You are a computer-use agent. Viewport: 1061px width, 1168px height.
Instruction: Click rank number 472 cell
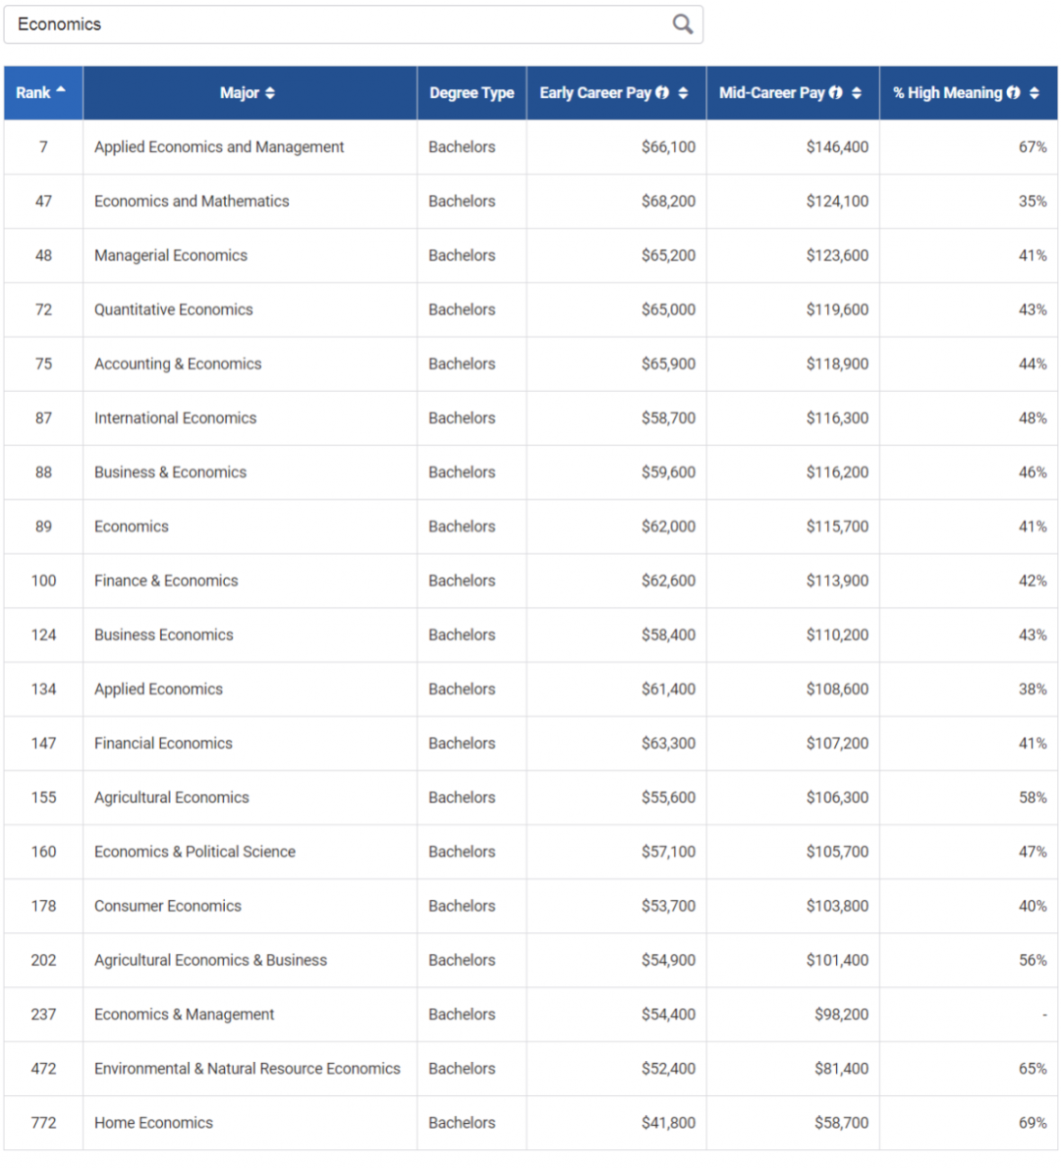[x=43, y=1069]
